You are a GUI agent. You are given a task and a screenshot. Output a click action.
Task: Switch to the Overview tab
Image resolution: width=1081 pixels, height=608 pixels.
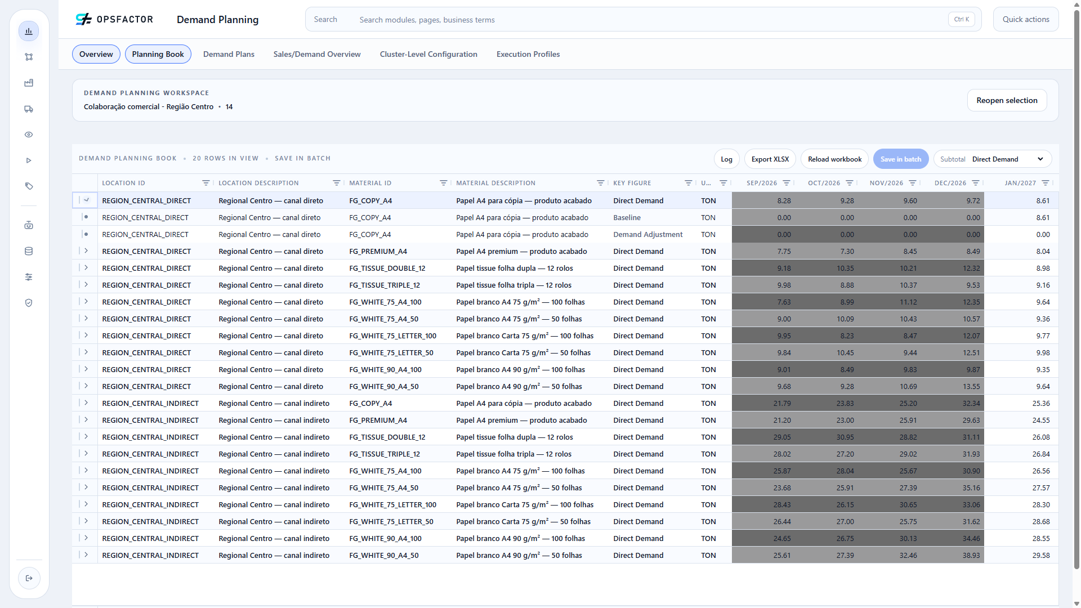(x=96, y=54)
